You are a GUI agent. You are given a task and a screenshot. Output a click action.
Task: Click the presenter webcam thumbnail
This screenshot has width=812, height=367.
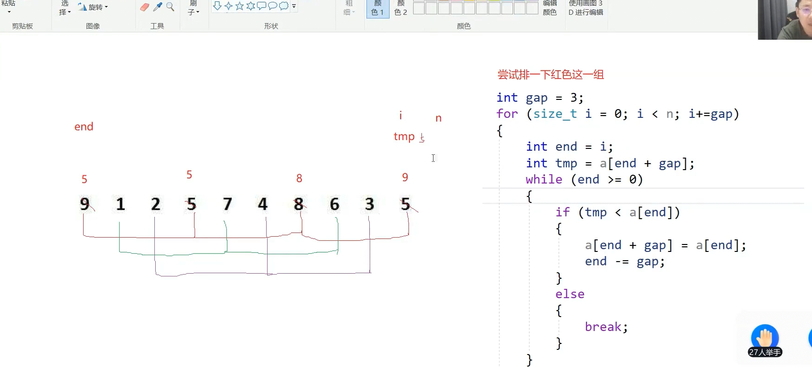785,19
